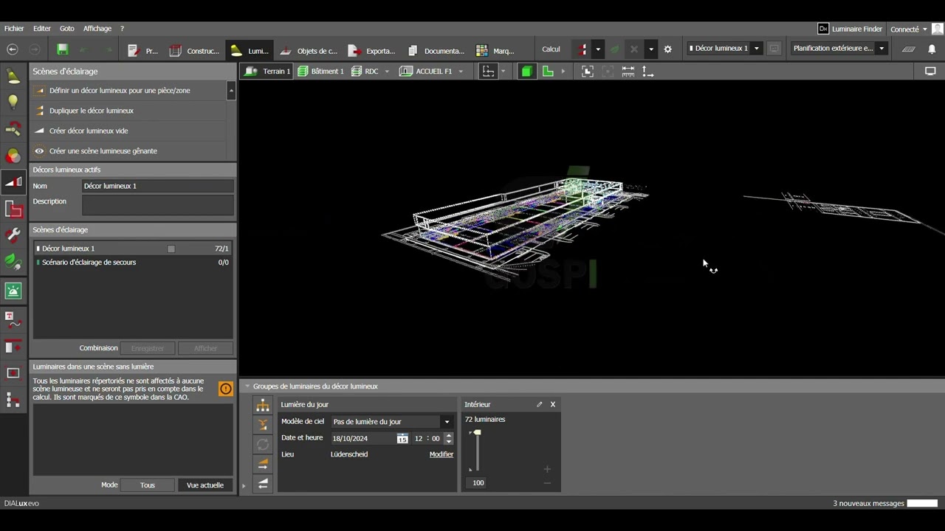The image size is (945, 531).
Task: Select Bâtiment 1 view
Action: [320, 72]
